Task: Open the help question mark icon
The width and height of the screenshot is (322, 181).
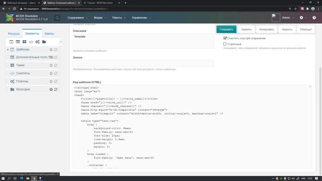Action: (x=314, y=18)
